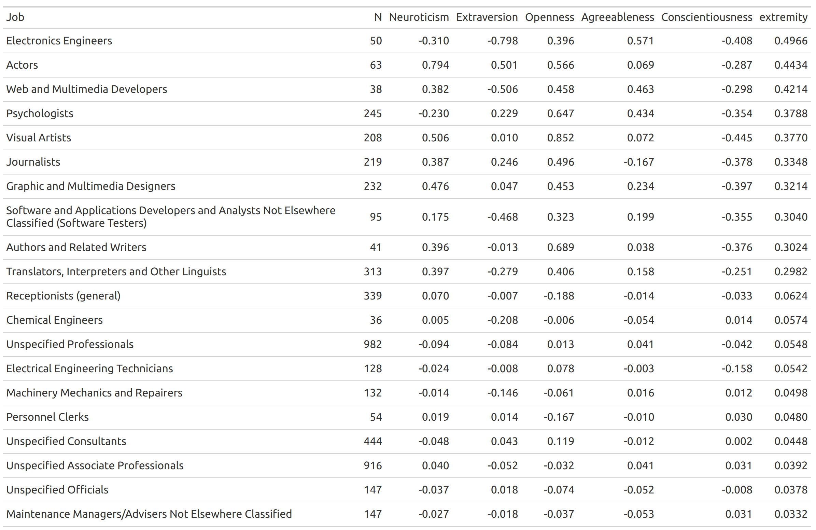Screen dimensions: 816x530
Task: Select the Electronics Engineers job name
Action: click(x=59, y=41)
